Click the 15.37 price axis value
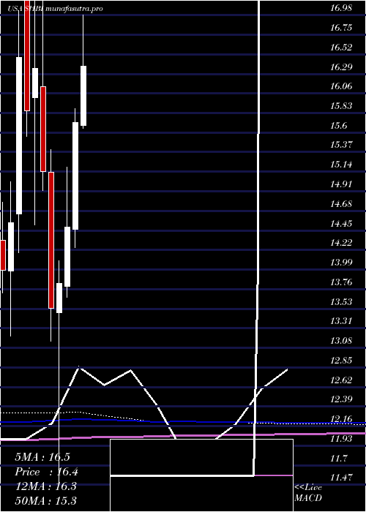 tap(341, 145)
